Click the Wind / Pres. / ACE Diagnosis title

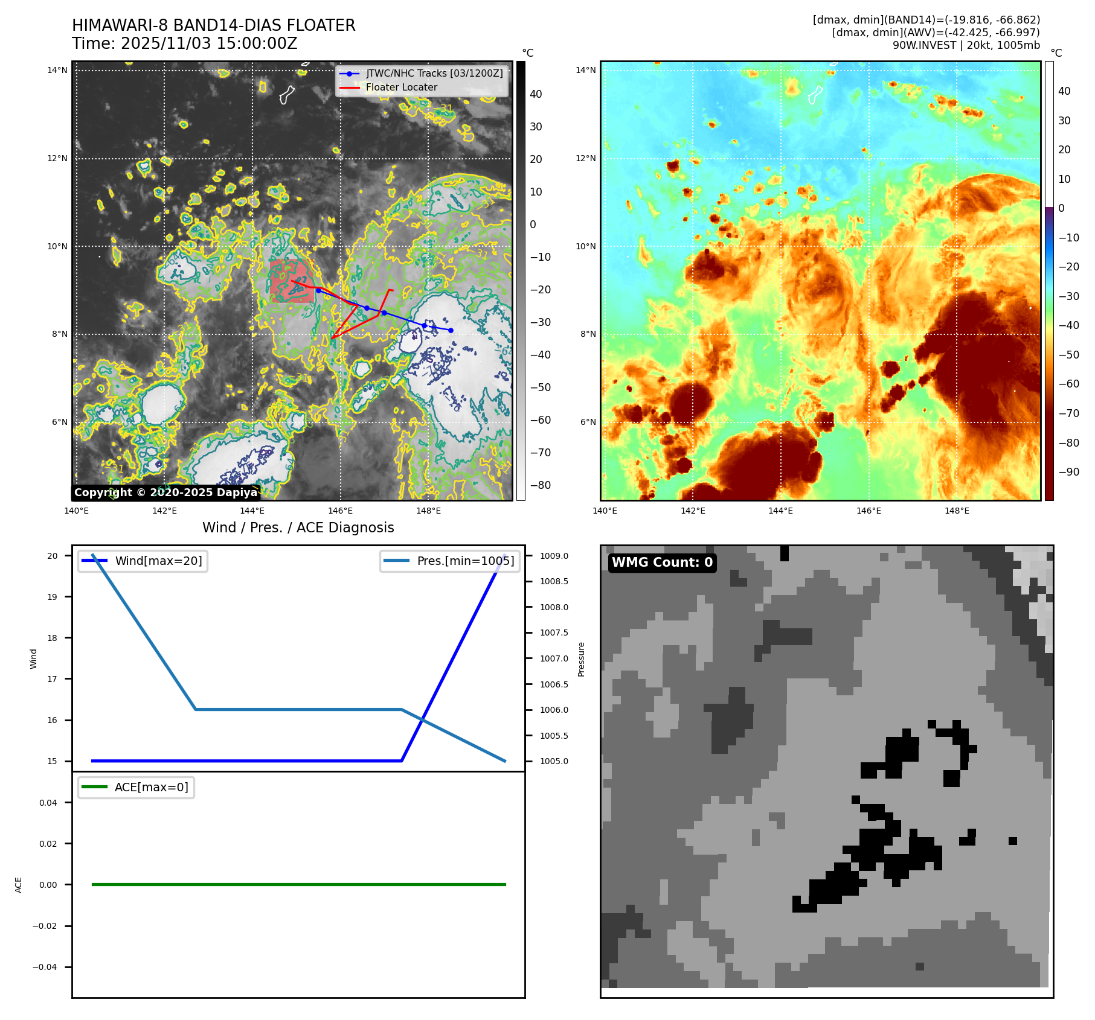point(298,528)
